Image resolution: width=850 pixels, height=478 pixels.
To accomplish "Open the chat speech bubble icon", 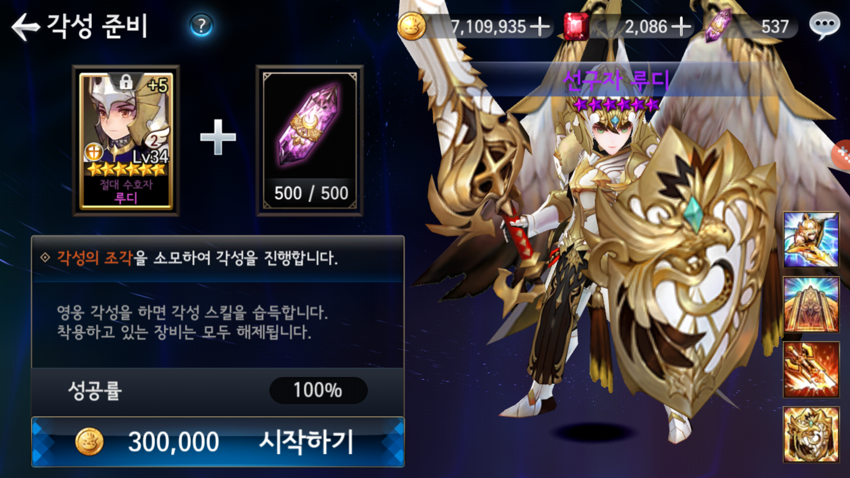I will click(x=825, y=25).
